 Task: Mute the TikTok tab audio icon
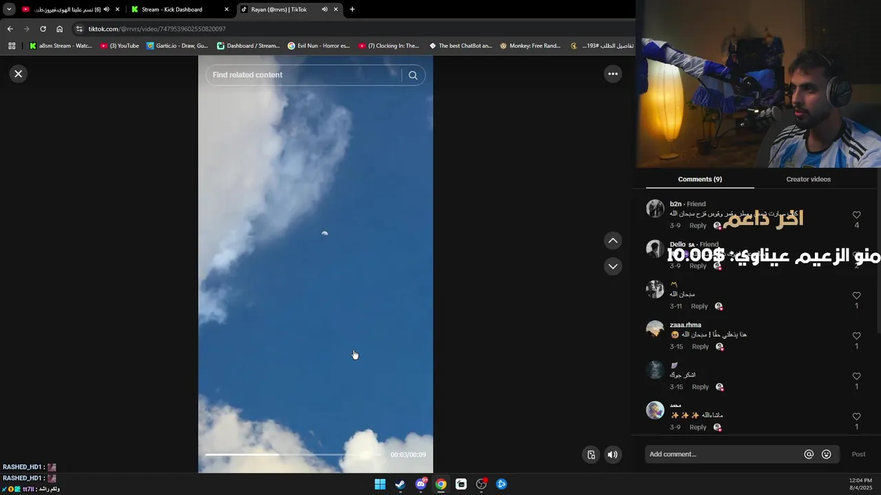point(324,10)
